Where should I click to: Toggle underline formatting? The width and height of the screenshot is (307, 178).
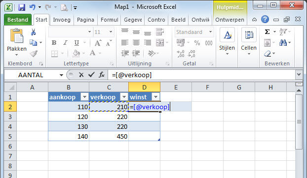77,43
